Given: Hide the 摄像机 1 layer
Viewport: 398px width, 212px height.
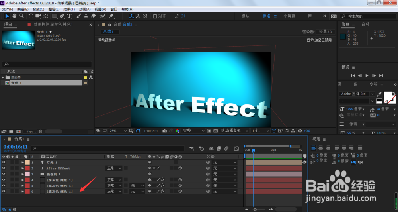Looking at the screenshot, I should coord(4,174).
